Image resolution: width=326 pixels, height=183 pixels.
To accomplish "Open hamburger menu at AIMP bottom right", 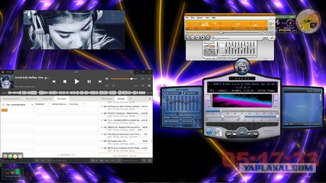I will click(x=150, y=161).
